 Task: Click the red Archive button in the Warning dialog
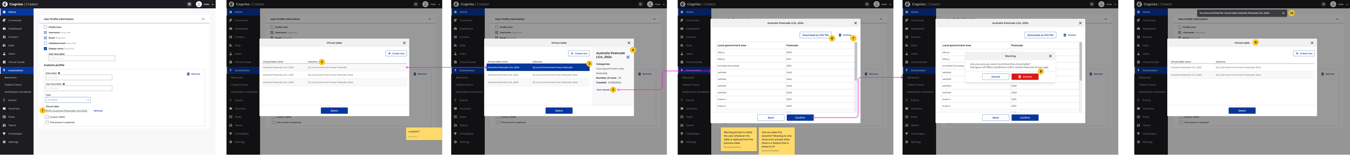(1024, 77)
